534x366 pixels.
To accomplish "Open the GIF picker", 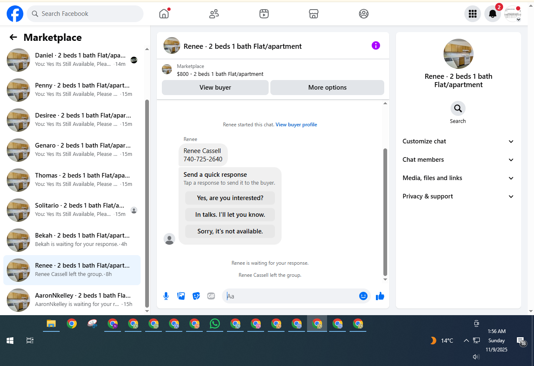I will (x=211, y=296).
